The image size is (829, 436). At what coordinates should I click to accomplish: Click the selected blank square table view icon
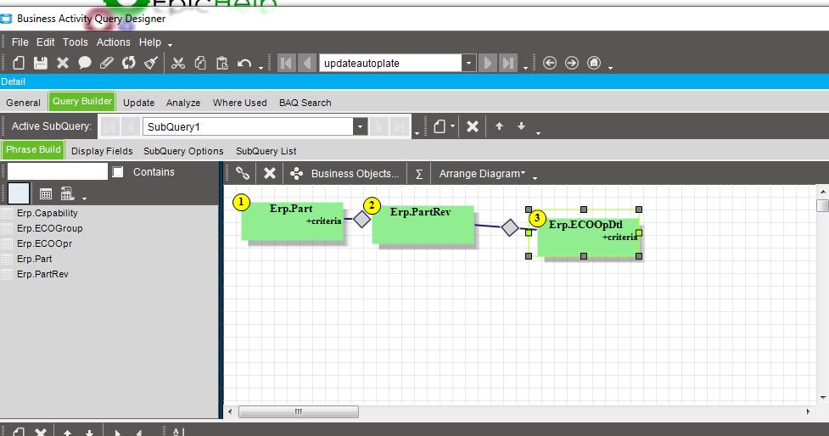pyautogui.click(x=19, y=193)
